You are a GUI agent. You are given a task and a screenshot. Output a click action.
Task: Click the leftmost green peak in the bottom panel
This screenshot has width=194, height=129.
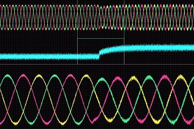tap(7, 77)
